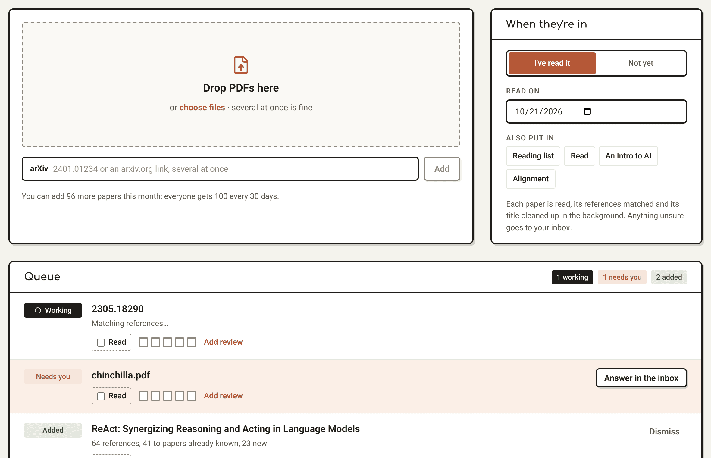Open Add review for chinchilla.pdf
The width and height of the screenshot is (711, 458).
(x=223, y=396)
